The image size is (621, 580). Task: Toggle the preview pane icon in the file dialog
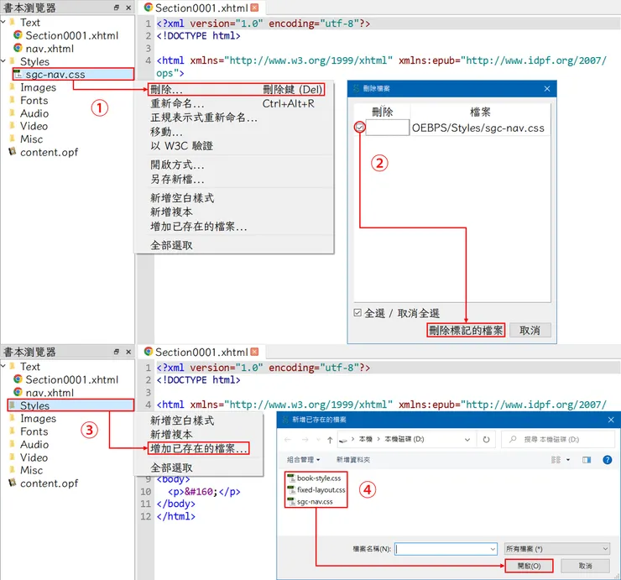click(587, 460)
